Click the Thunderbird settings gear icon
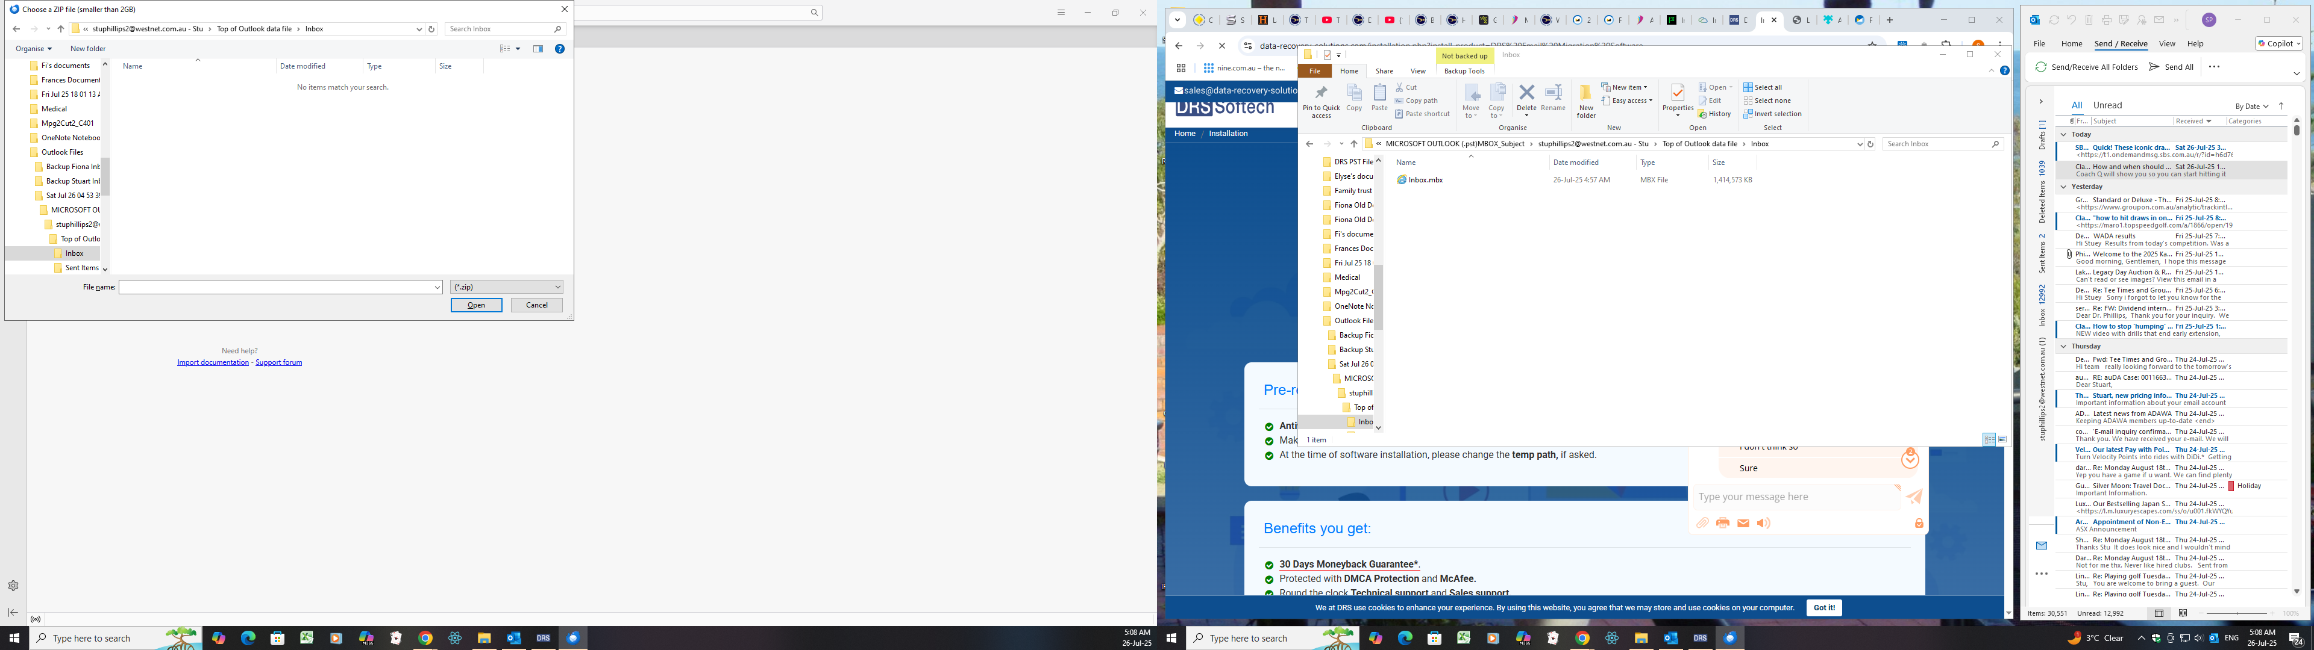 13,586
